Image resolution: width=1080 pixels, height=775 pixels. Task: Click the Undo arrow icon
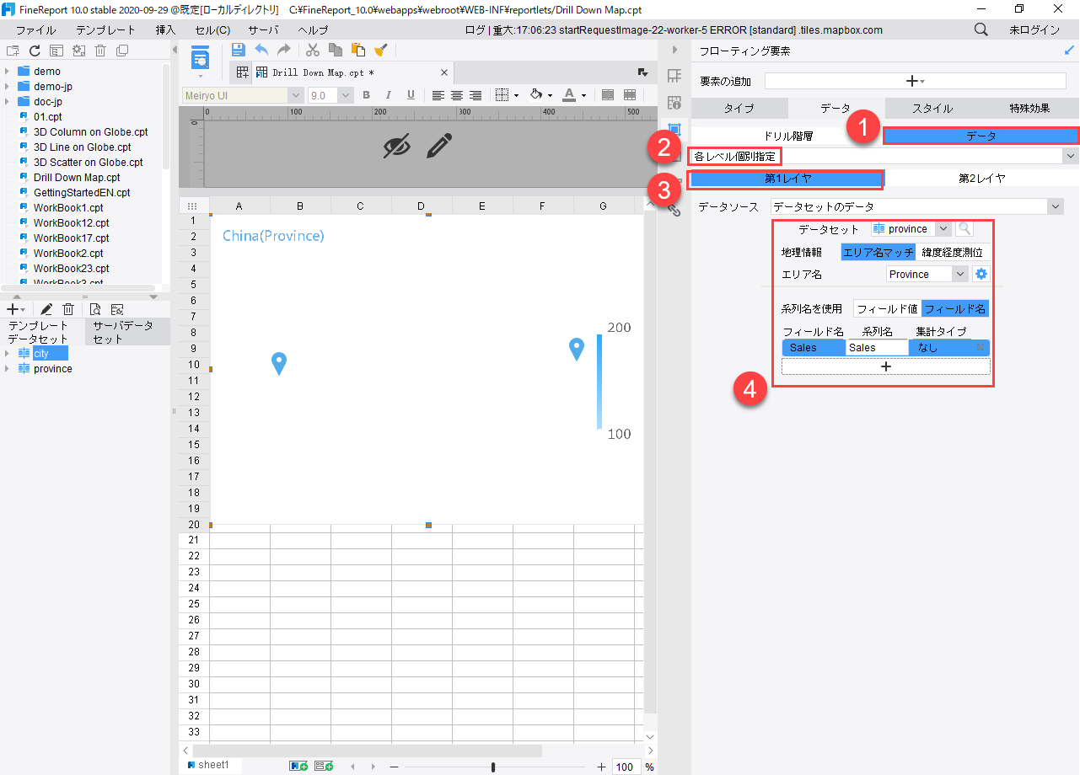click(x=261, y=50)
